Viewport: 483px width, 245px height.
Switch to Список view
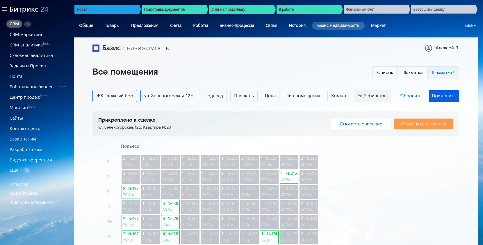point(385,73)
